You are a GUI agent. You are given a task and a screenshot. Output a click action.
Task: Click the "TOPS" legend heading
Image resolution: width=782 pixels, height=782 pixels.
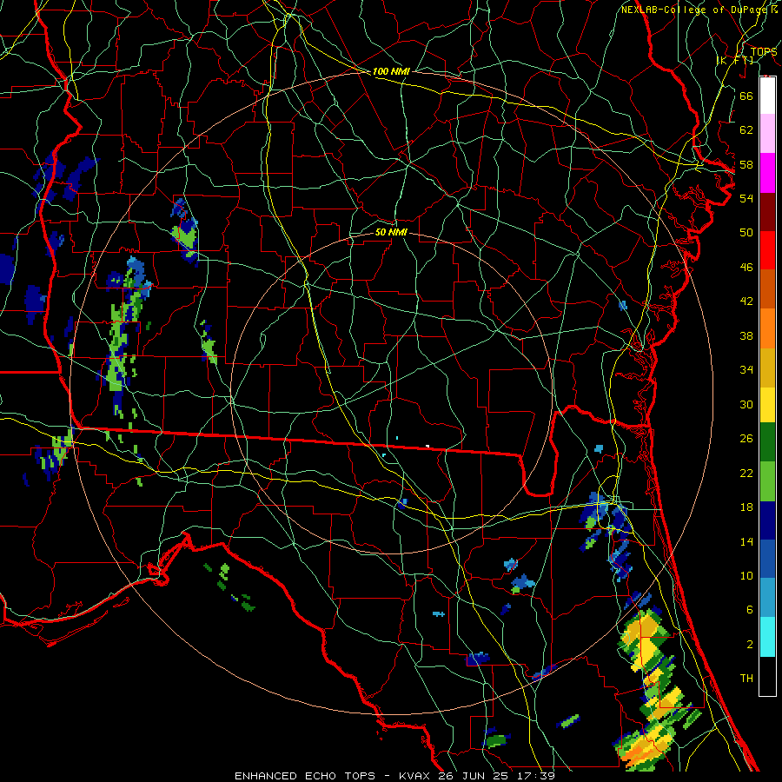tap(764, 52)
